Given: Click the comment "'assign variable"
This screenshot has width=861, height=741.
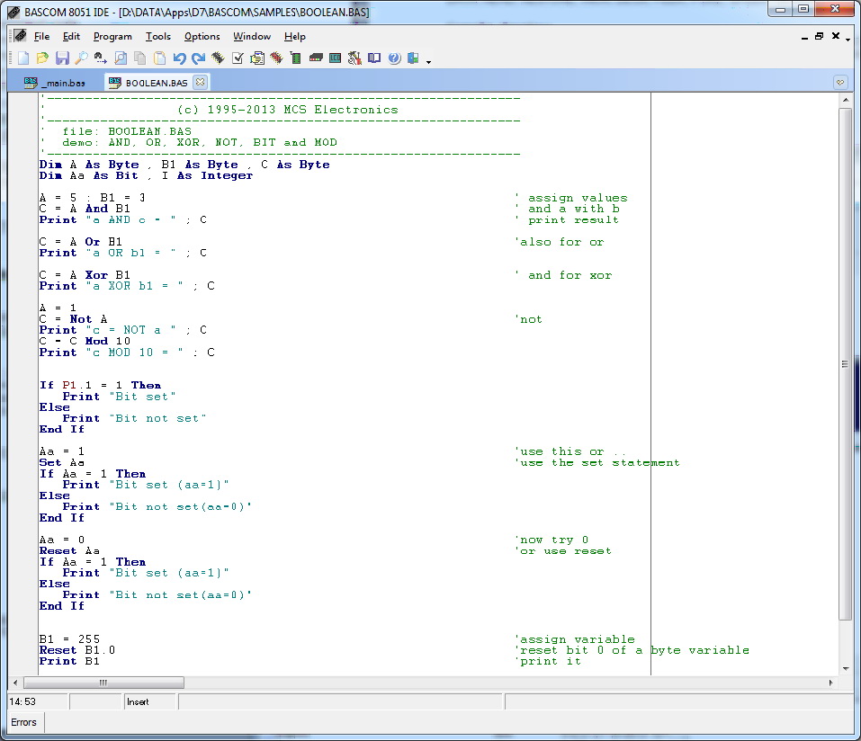Looking at the screenshot, I should [575, 638].
